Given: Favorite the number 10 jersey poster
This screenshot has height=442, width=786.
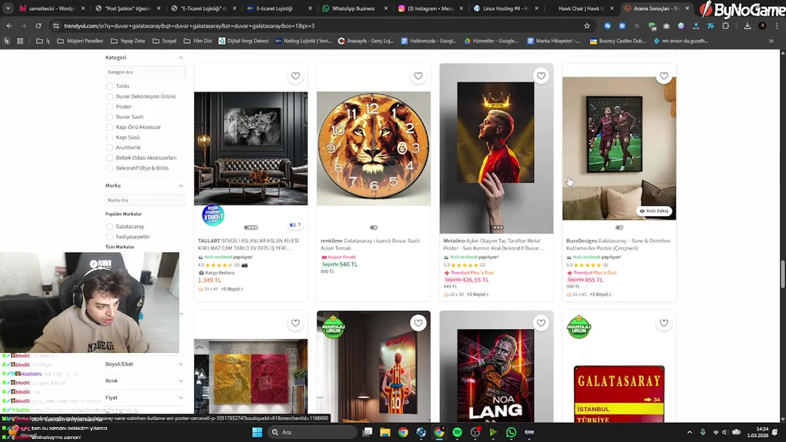Looking at the screenshot, I should point(418,323).
